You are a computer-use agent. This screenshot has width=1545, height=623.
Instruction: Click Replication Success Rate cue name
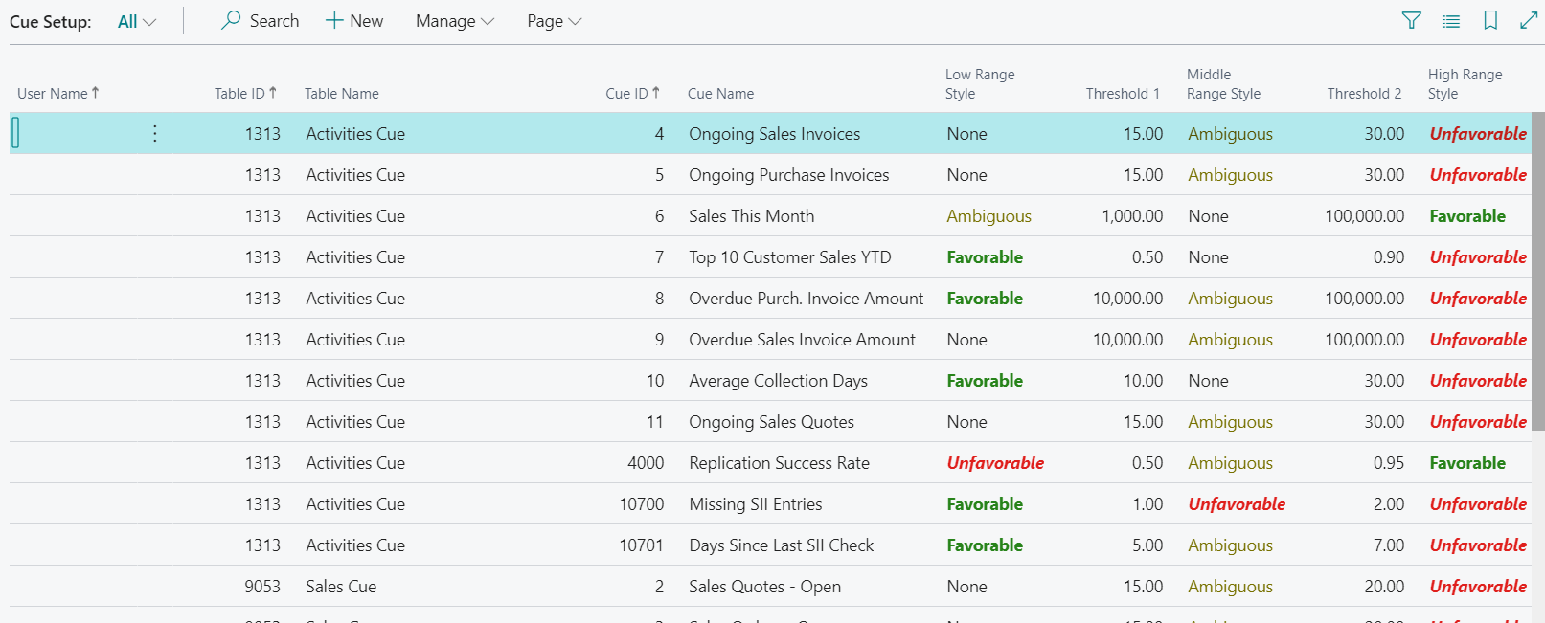779,463
